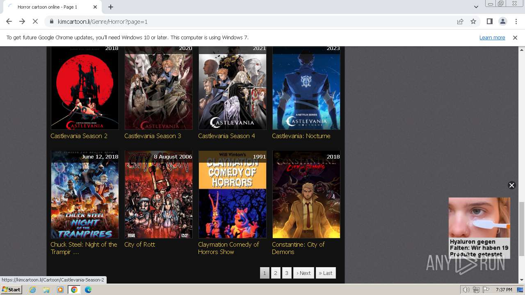View site information lock icon
This screenshot has width=525, height=295.
tap(51, 21)
